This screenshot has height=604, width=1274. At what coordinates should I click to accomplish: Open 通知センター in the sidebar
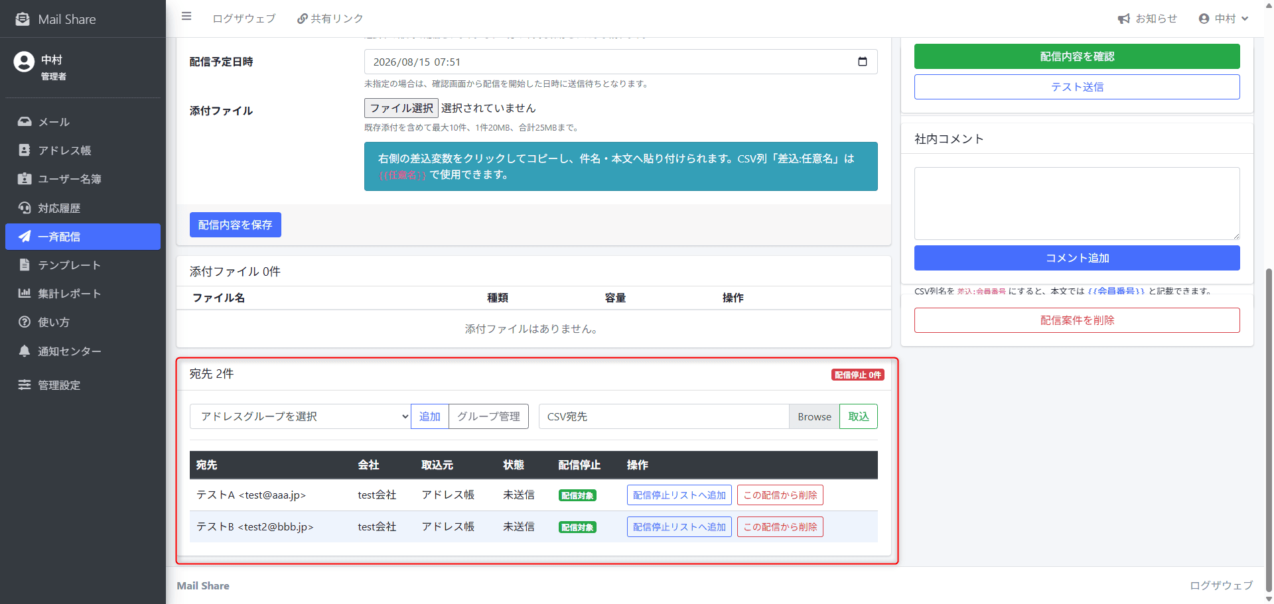click(x=83, y=351)
